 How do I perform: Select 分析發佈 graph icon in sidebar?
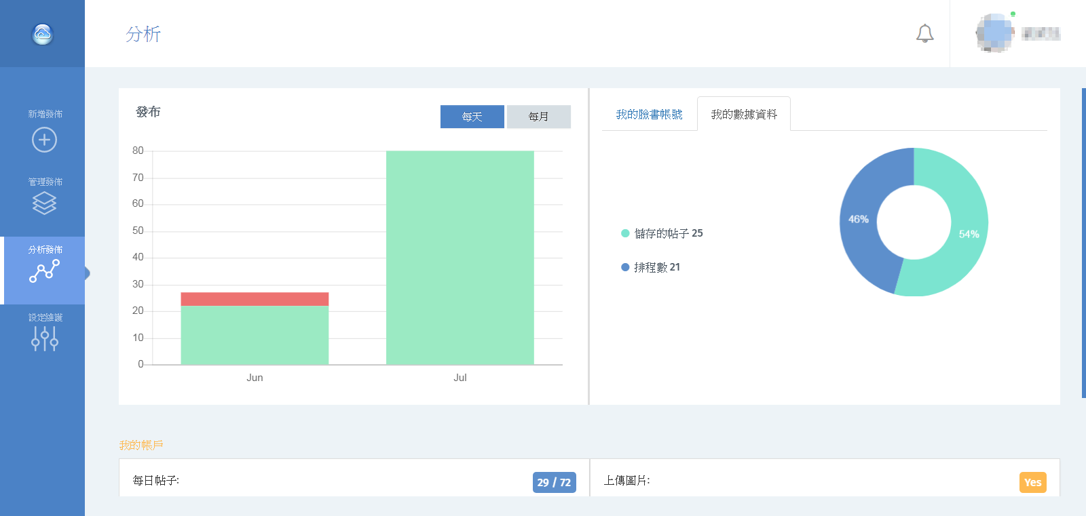(44, 271)
